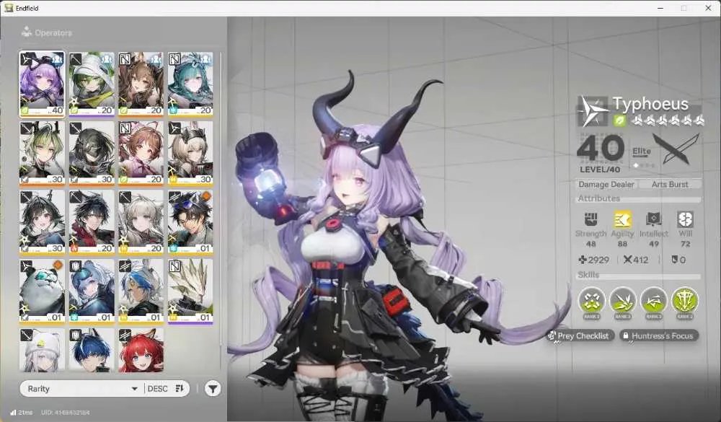Toggle the locked Huntress's Focus talent
Screen dimensions: 721x422
pyautogui.click(x=658, y=336)
